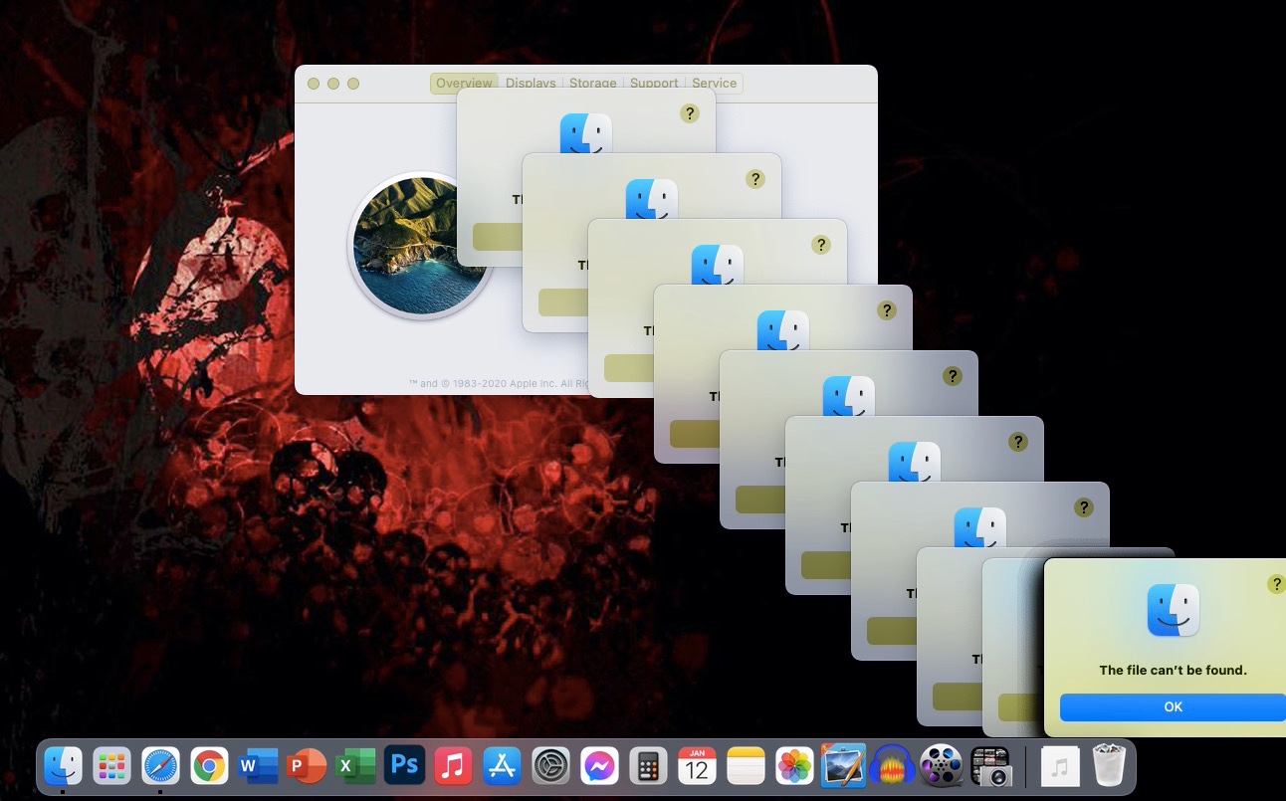Viewport: 1286px width, 801px height.
Task: Open the film reel video app in the Dock
Action: click(x=941, y=766)
